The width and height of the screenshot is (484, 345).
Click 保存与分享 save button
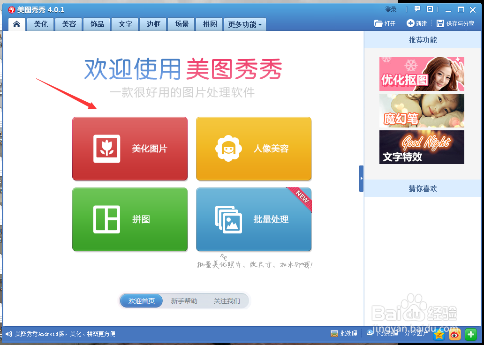coord(455,23)
